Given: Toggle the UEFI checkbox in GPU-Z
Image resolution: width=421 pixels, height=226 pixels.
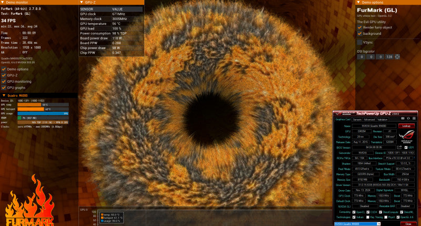Looking at the screenshot, I should [406, 148].
